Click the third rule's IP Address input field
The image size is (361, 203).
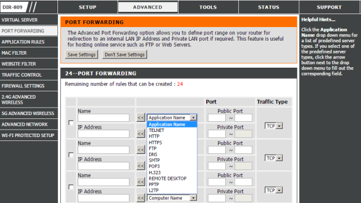(104, 198)
